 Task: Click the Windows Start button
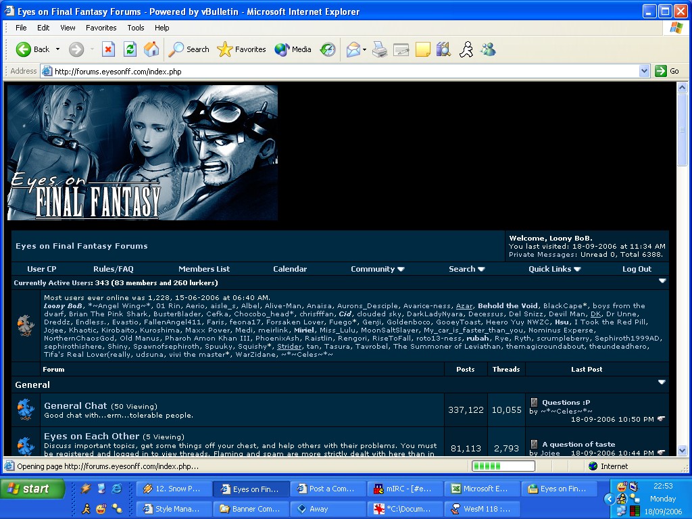pos(32,489)
